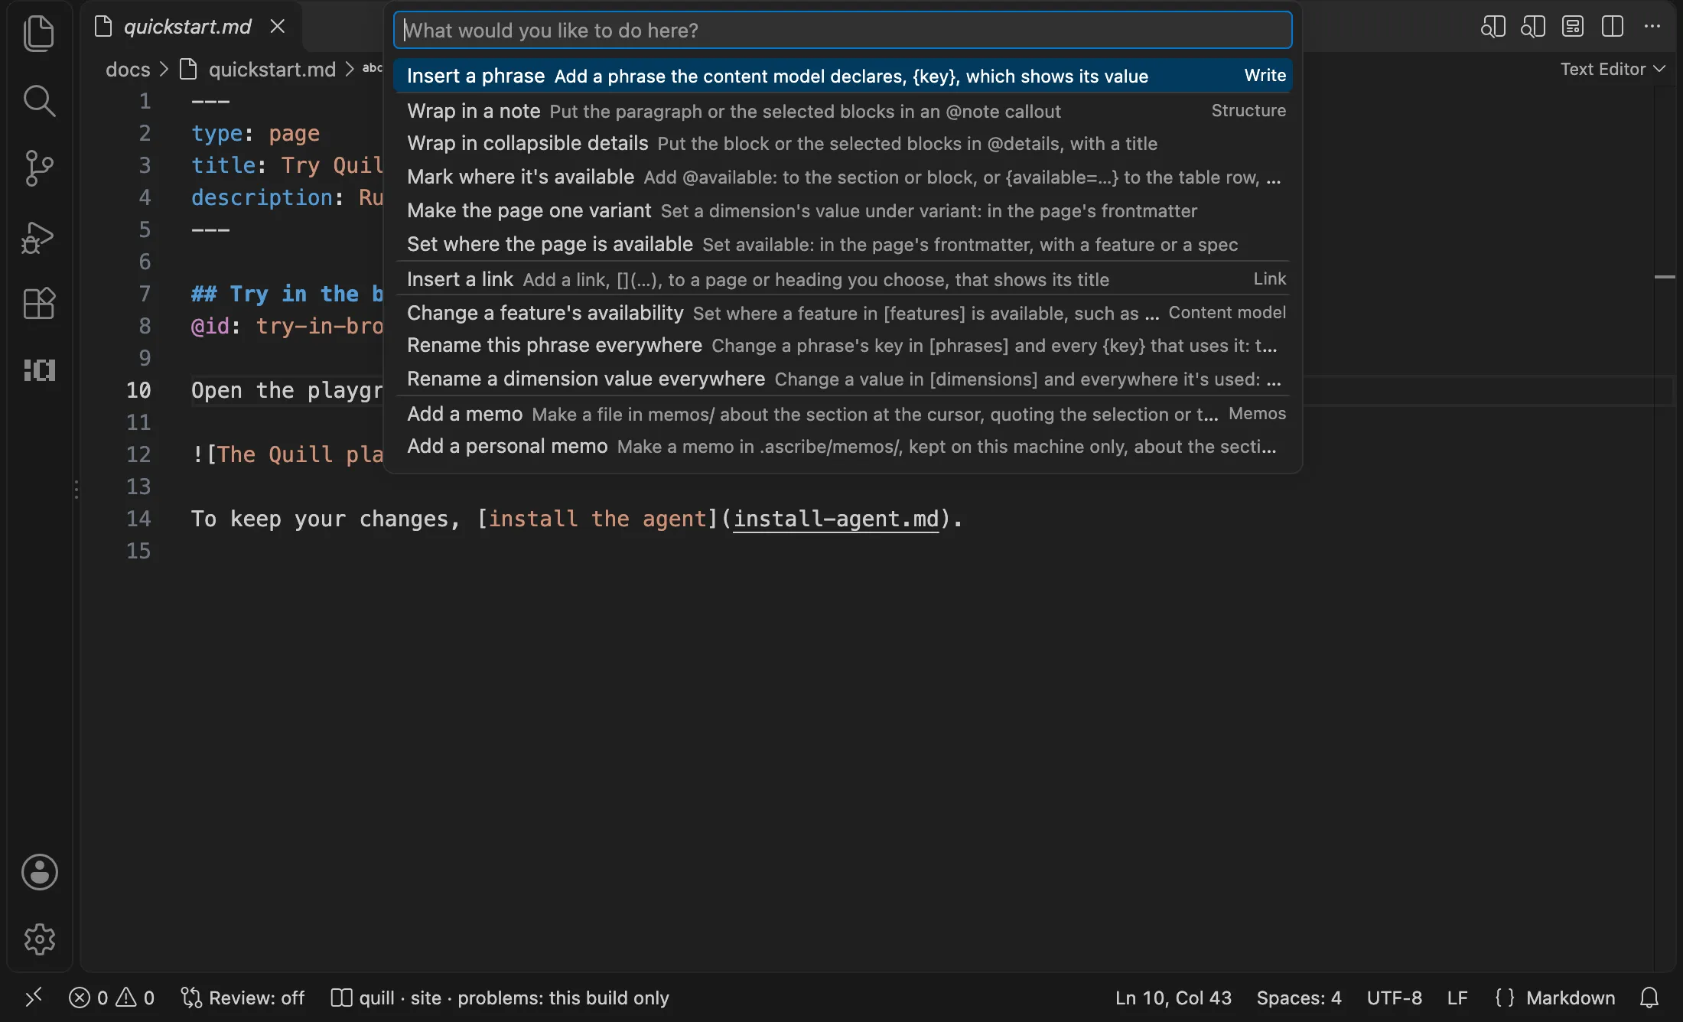Open the Text Editor dropdown
The width and height of the screenshot is (1683, 1022).
pyautogui.click(x=1613, y=69)
